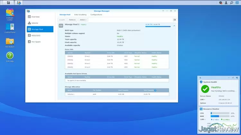The height and width of the screenshot is (135, 241).
Task: Select the Drive 1 row in Drive Info
Action: coord(117,56)
